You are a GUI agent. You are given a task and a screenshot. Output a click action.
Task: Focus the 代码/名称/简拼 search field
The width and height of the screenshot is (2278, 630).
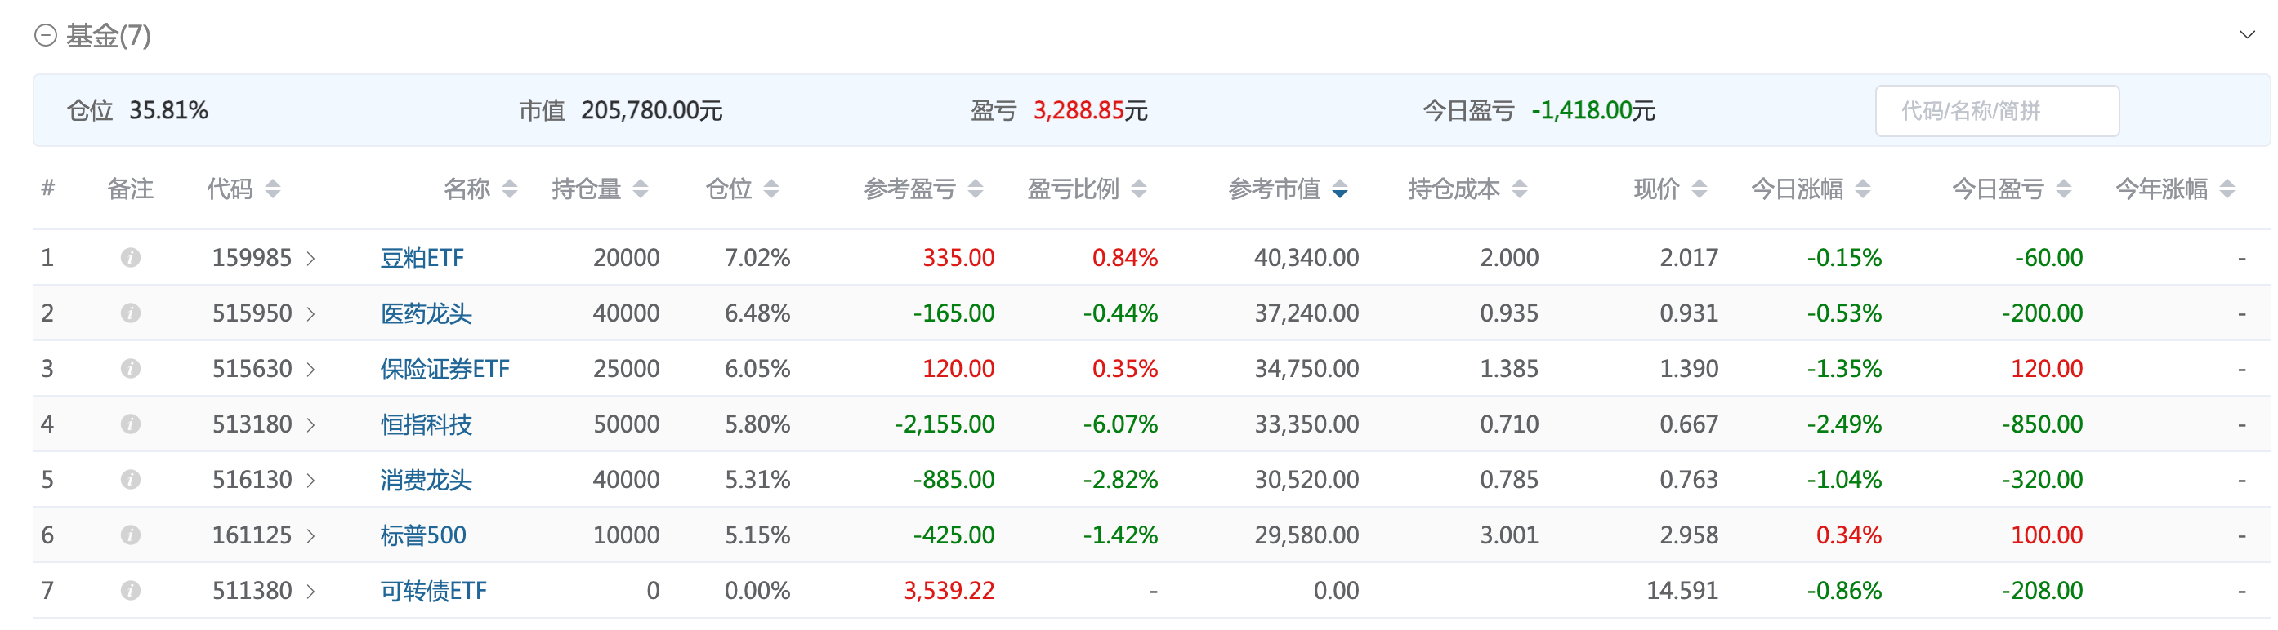tap(1996, 110)
